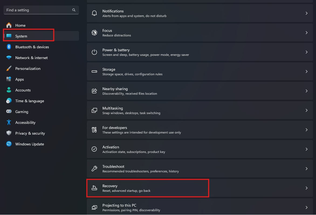
Task: Click the Power & battery icon
Action: click(x=94, y=52)
